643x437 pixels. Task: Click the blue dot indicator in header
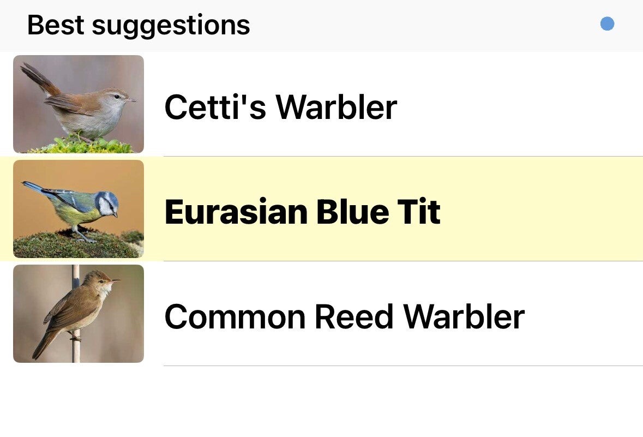607,24
